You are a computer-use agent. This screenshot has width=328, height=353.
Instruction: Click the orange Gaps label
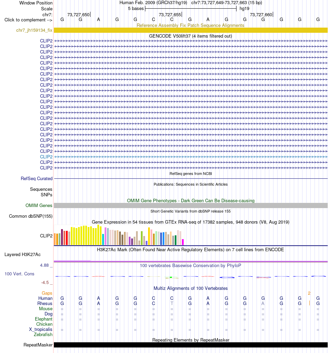[47, 293]
